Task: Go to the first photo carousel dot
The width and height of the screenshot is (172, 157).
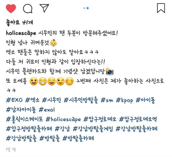Action: [x=84, y=8]
